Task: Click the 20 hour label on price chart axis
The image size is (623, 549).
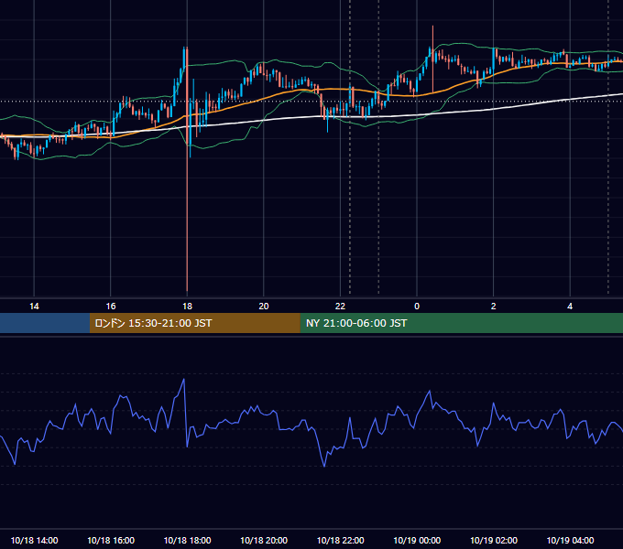Action: (x=264, y=307)
